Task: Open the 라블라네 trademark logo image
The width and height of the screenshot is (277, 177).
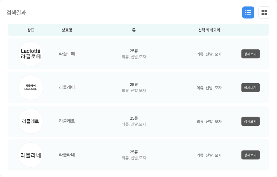Action: click(31, 155)
